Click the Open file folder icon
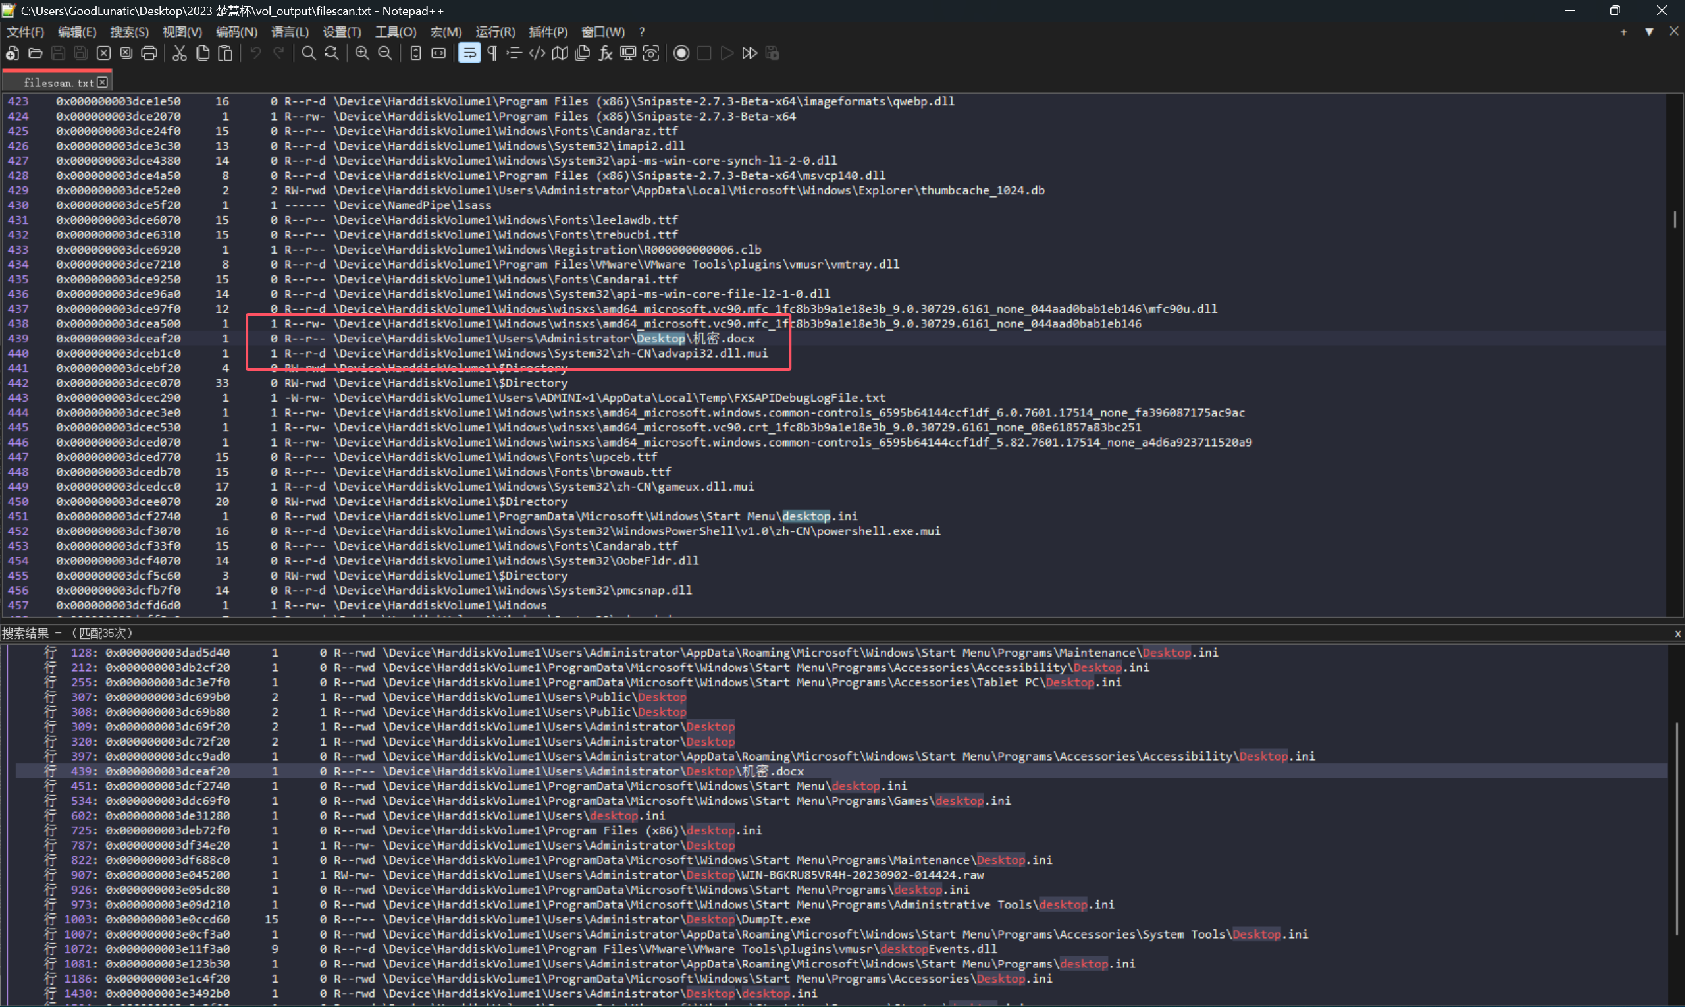The height and width of the screenshot is (1007, 1686). (x=36, y=53)
